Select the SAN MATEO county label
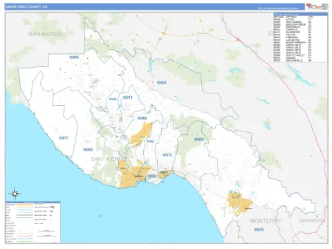The height and width of the screenshot is (249, 332). click(x=45, y=34)
